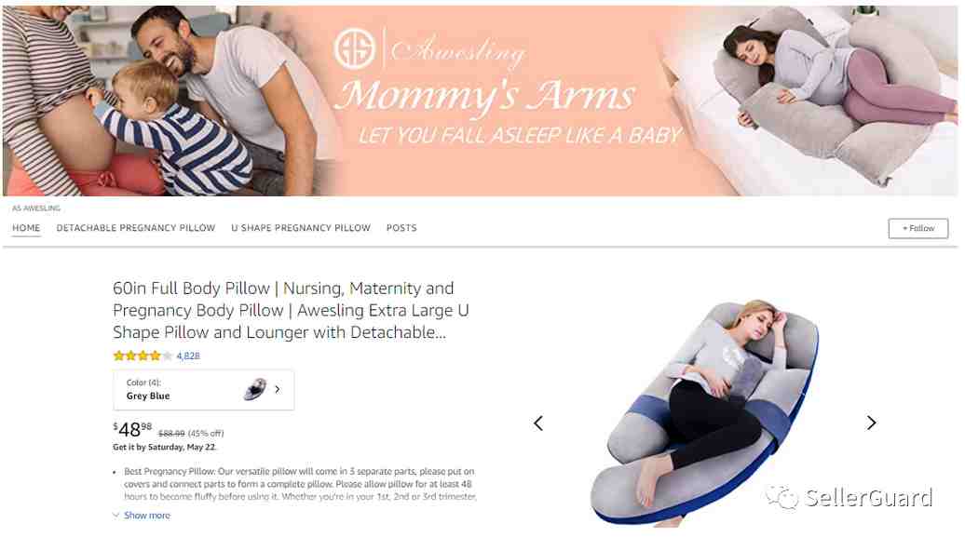Open the DETACHABLE PREGNANCY PILLOW tab

136,228
